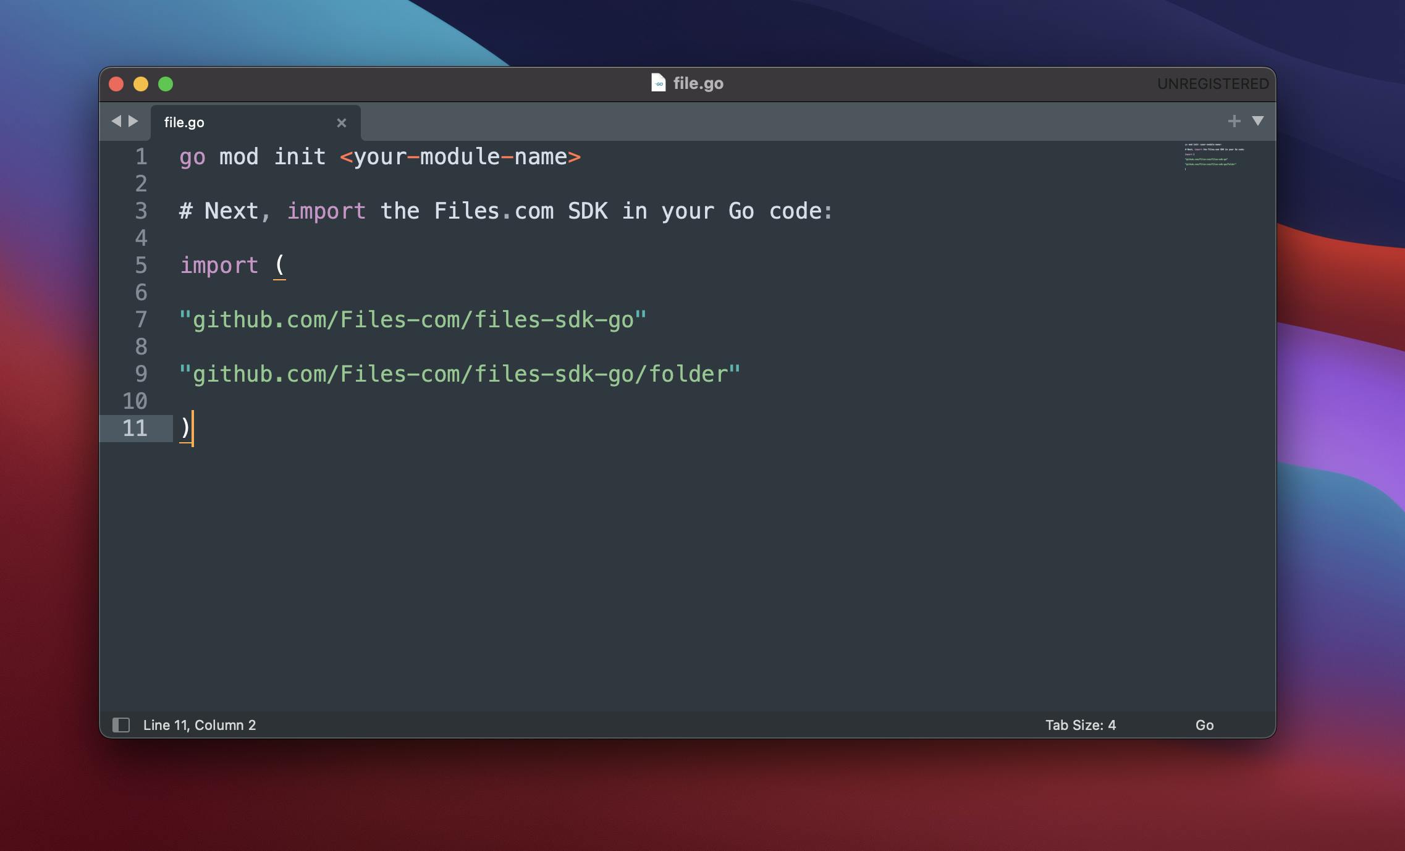
Task: Close the file.go tab
Action: (341, 123)
